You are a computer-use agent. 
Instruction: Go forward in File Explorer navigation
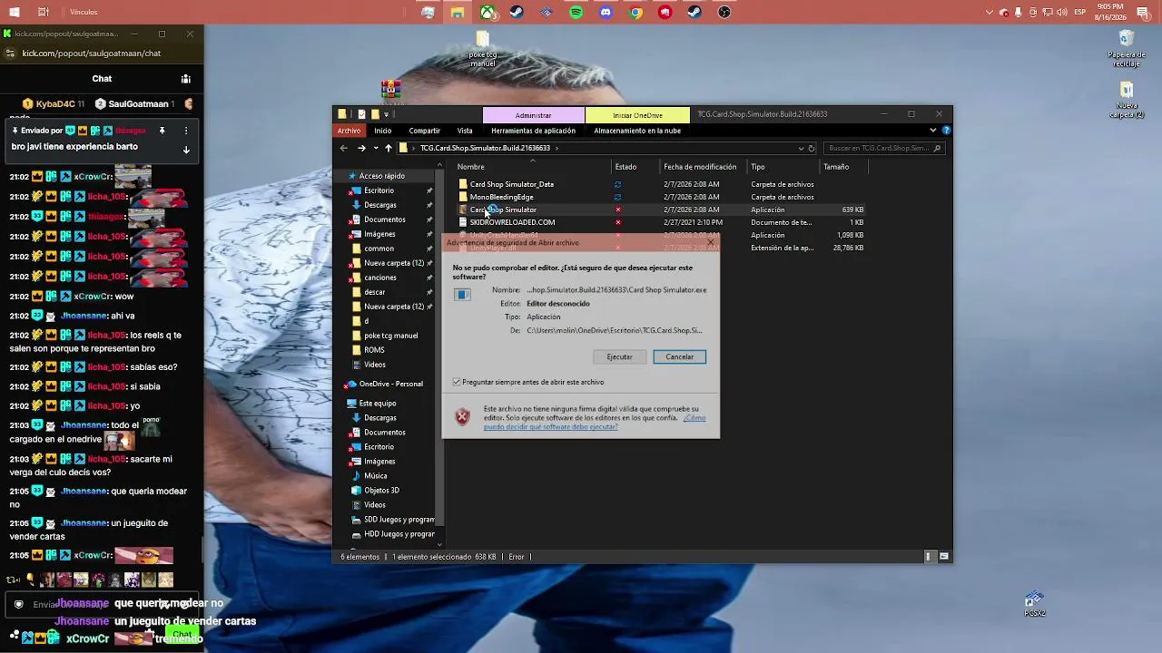point(361,148)
